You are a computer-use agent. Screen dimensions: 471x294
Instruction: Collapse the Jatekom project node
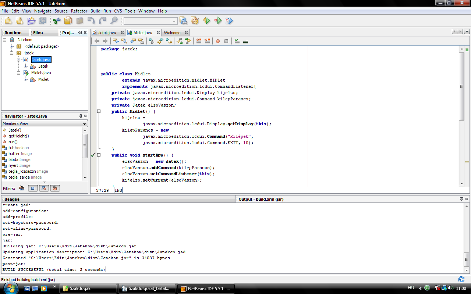pyautogui.click(x=5, y=40)
